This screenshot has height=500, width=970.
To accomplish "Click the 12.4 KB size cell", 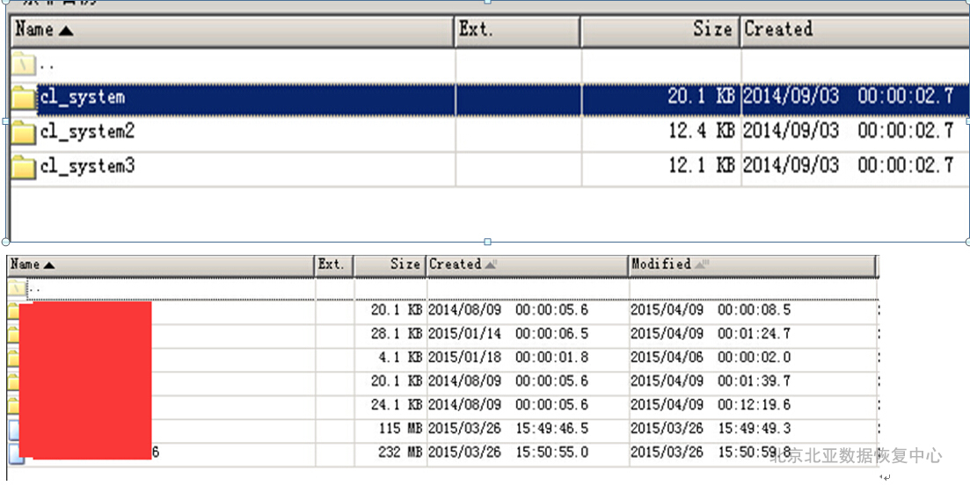I will click(702, 131).
